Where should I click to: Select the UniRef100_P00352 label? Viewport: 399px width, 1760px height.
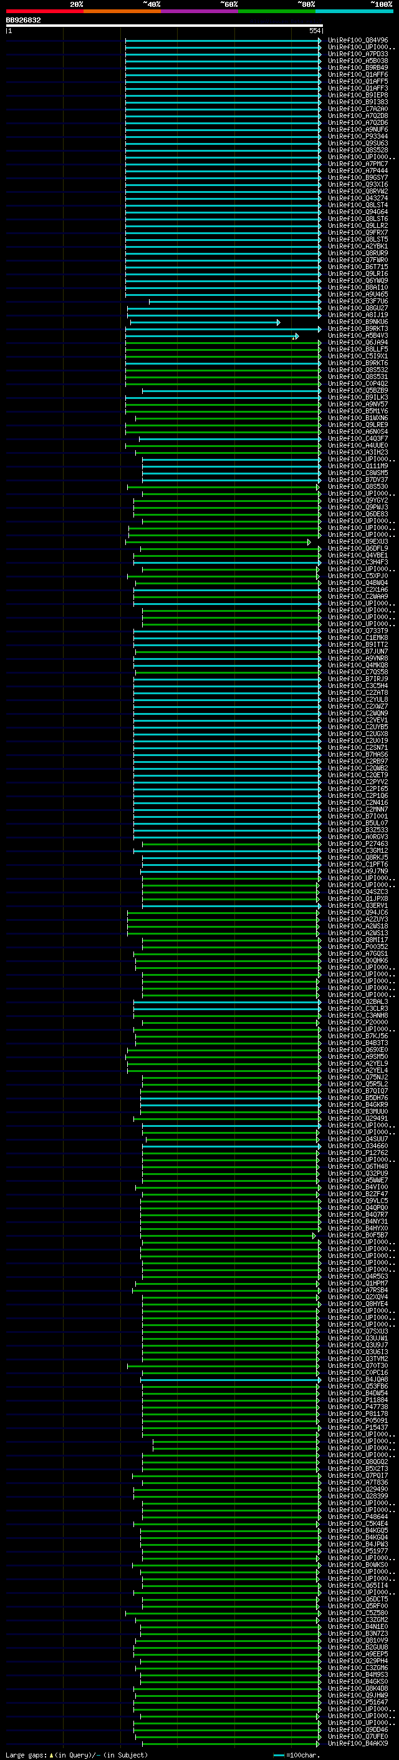pos(358,946)
